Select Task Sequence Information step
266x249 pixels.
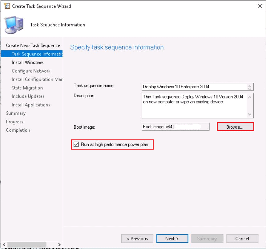click(x=32, y=54)
